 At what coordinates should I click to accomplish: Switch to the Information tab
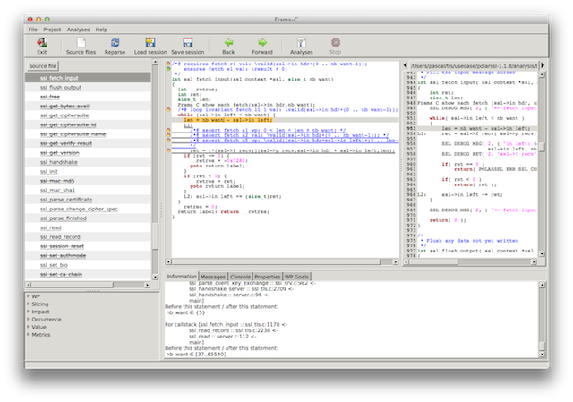click(181, 277)
